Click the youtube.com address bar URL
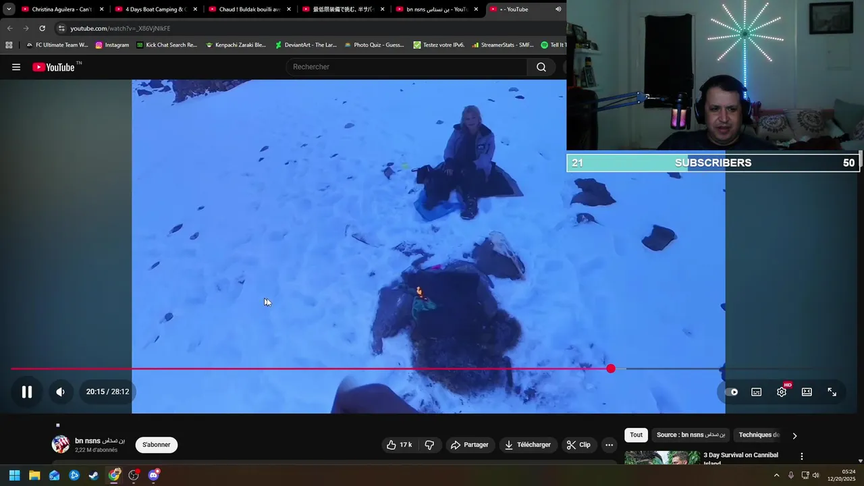This screenshot has width=864, height=486. coord(120,28)
